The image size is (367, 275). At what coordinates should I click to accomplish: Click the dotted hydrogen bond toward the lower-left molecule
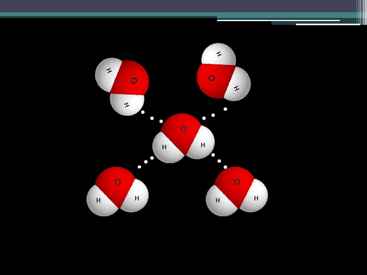[x=146, y=162]
